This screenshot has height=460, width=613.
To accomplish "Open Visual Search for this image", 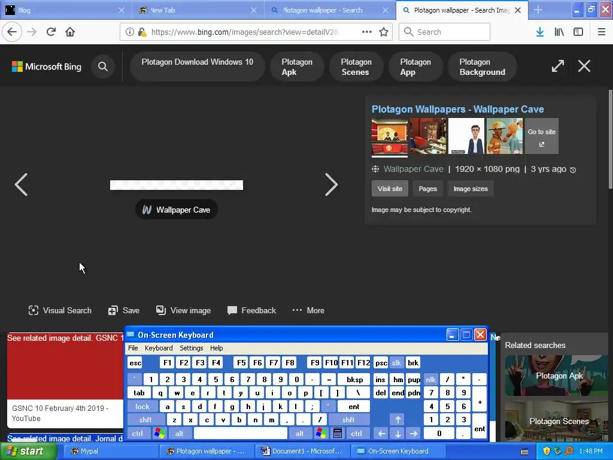I will (60, 311).
